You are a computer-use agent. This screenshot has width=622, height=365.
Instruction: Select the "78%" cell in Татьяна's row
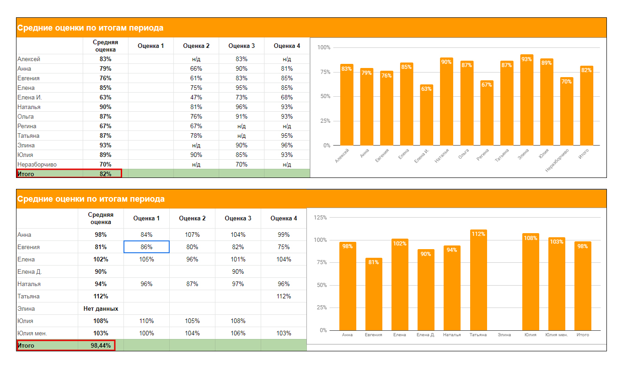click(x=196, y=136)
